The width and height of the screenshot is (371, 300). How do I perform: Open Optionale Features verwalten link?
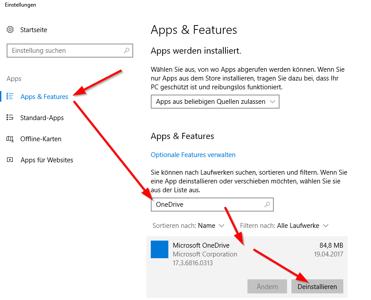(x=193, y=155)
